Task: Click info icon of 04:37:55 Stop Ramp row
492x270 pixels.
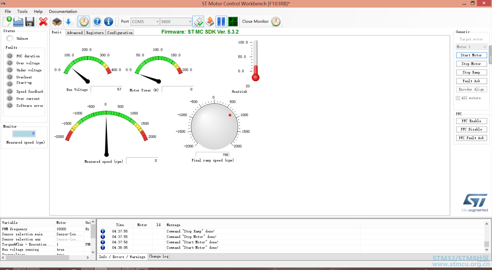Action: 103,231
